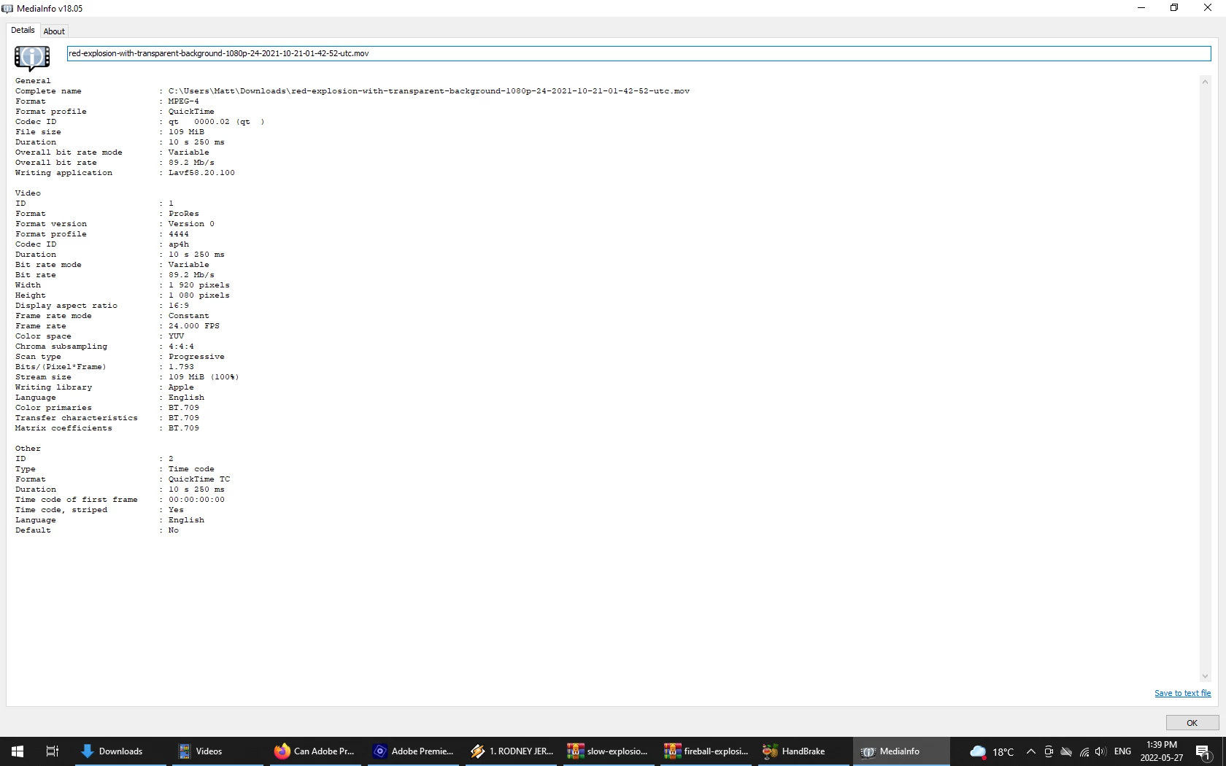
Task: Click the File size 109 MiB value
Action: tap(186, 132)
